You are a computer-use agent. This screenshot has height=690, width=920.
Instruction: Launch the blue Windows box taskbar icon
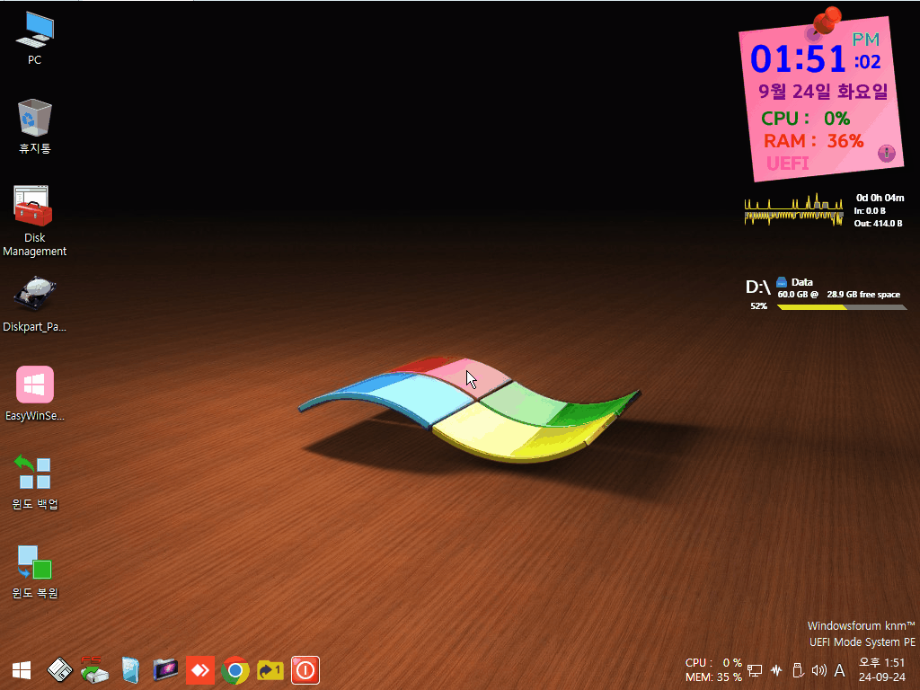pyautogui.click(x=130, y=670)
